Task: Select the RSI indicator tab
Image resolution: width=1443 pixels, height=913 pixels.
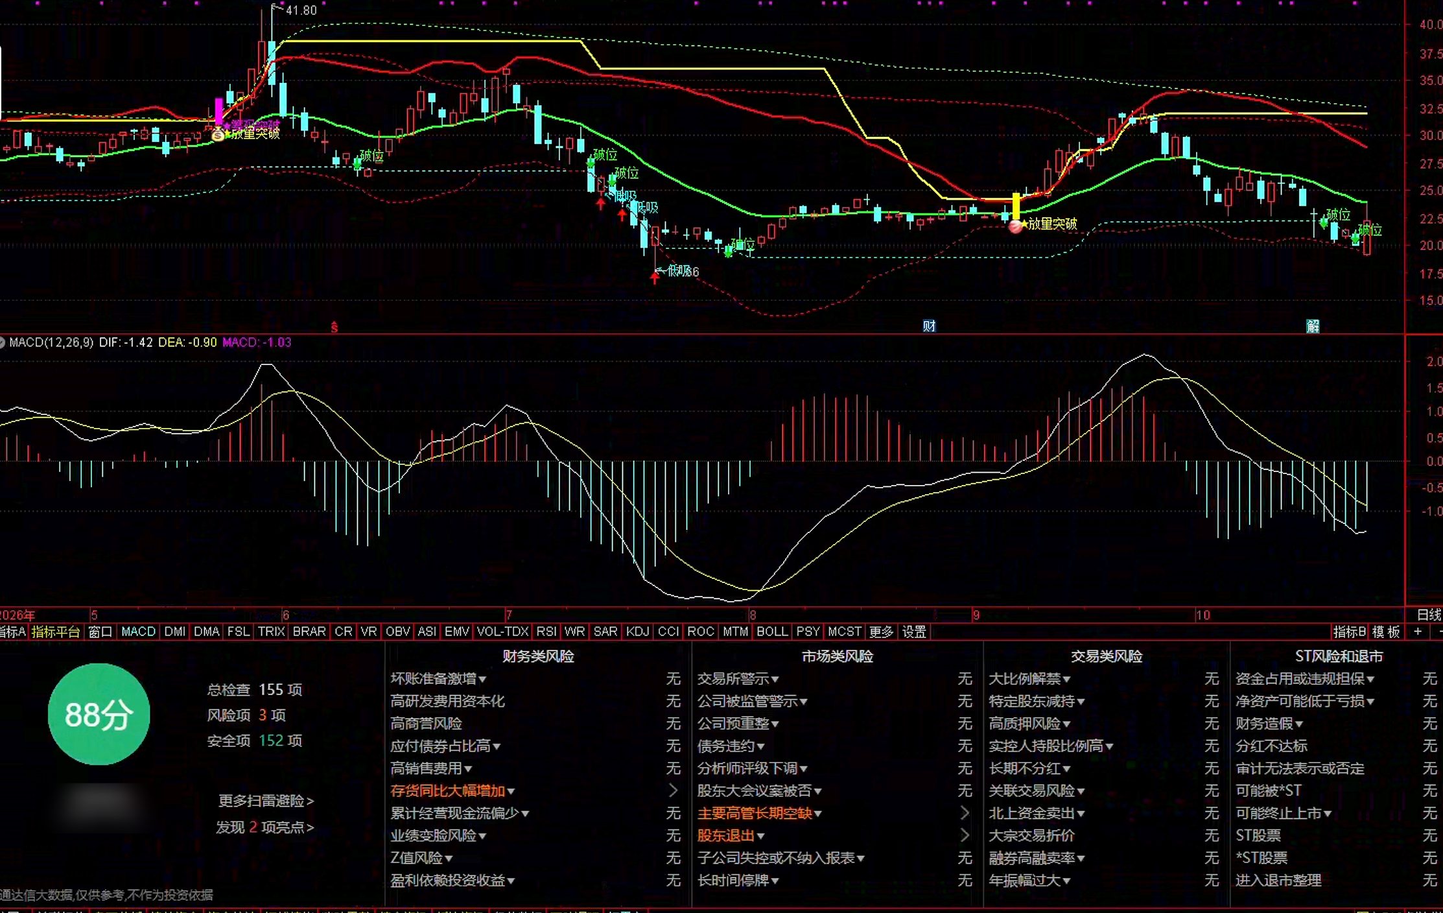Action: pyautogui.click(x=546, y=632)
